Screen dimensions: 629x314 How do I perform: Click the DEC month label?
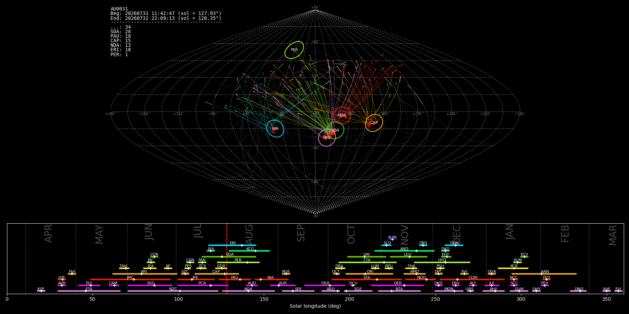click(457, 234)
